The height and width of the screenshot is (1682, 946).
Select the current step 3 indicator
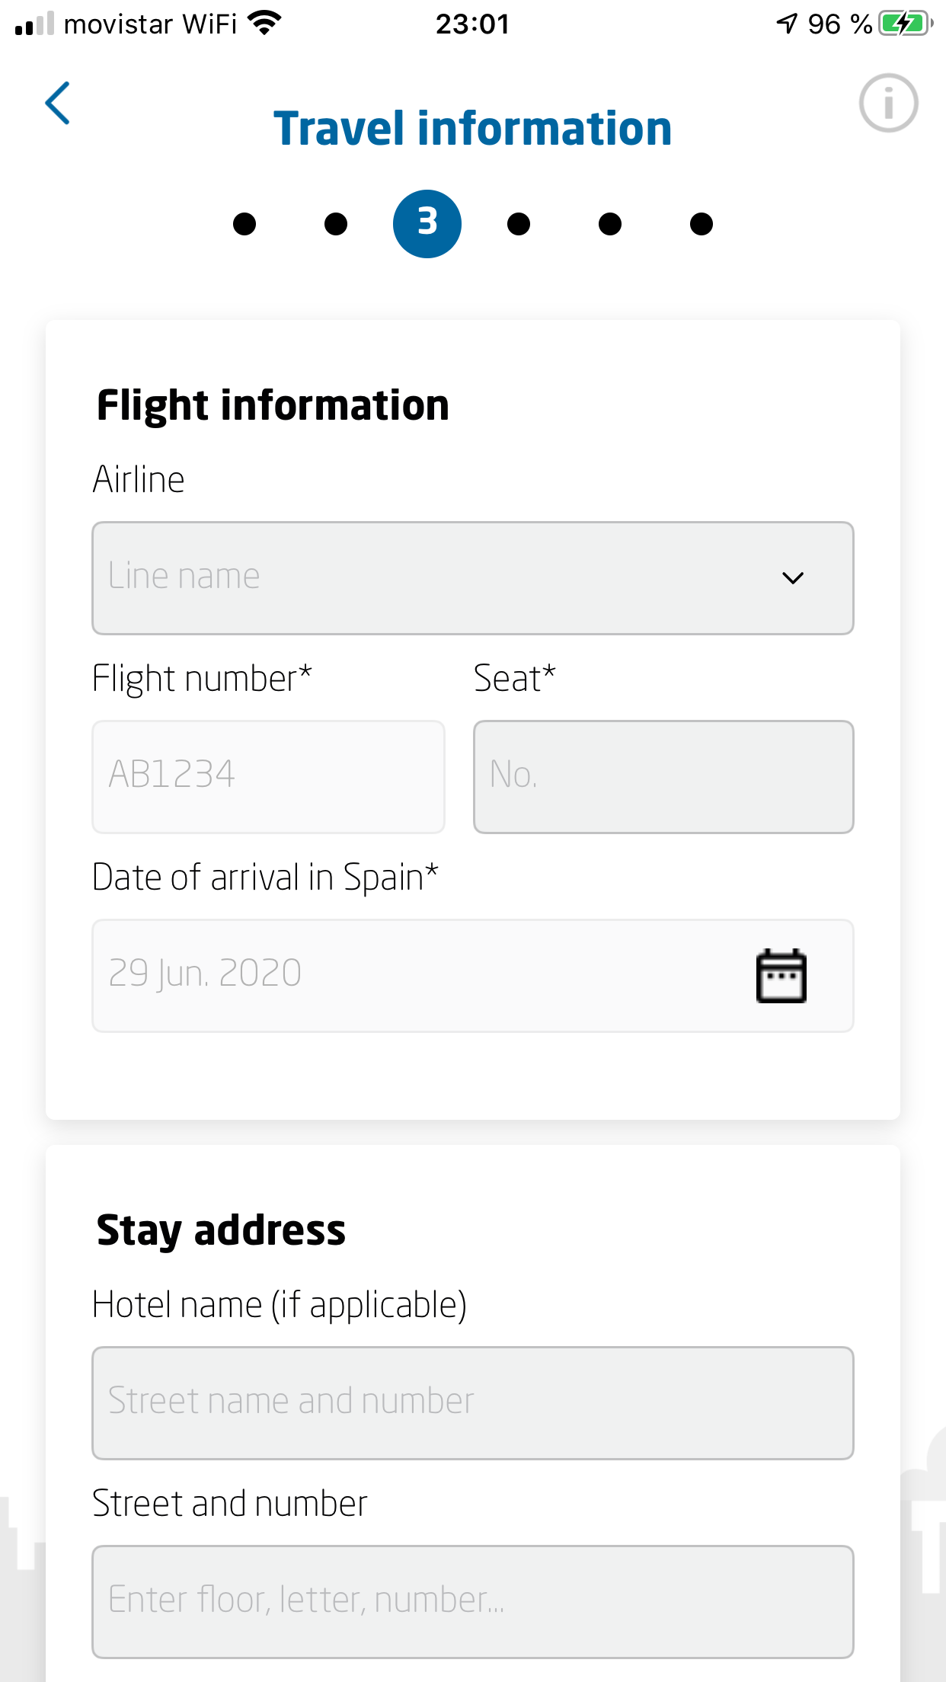click(427, 224)
